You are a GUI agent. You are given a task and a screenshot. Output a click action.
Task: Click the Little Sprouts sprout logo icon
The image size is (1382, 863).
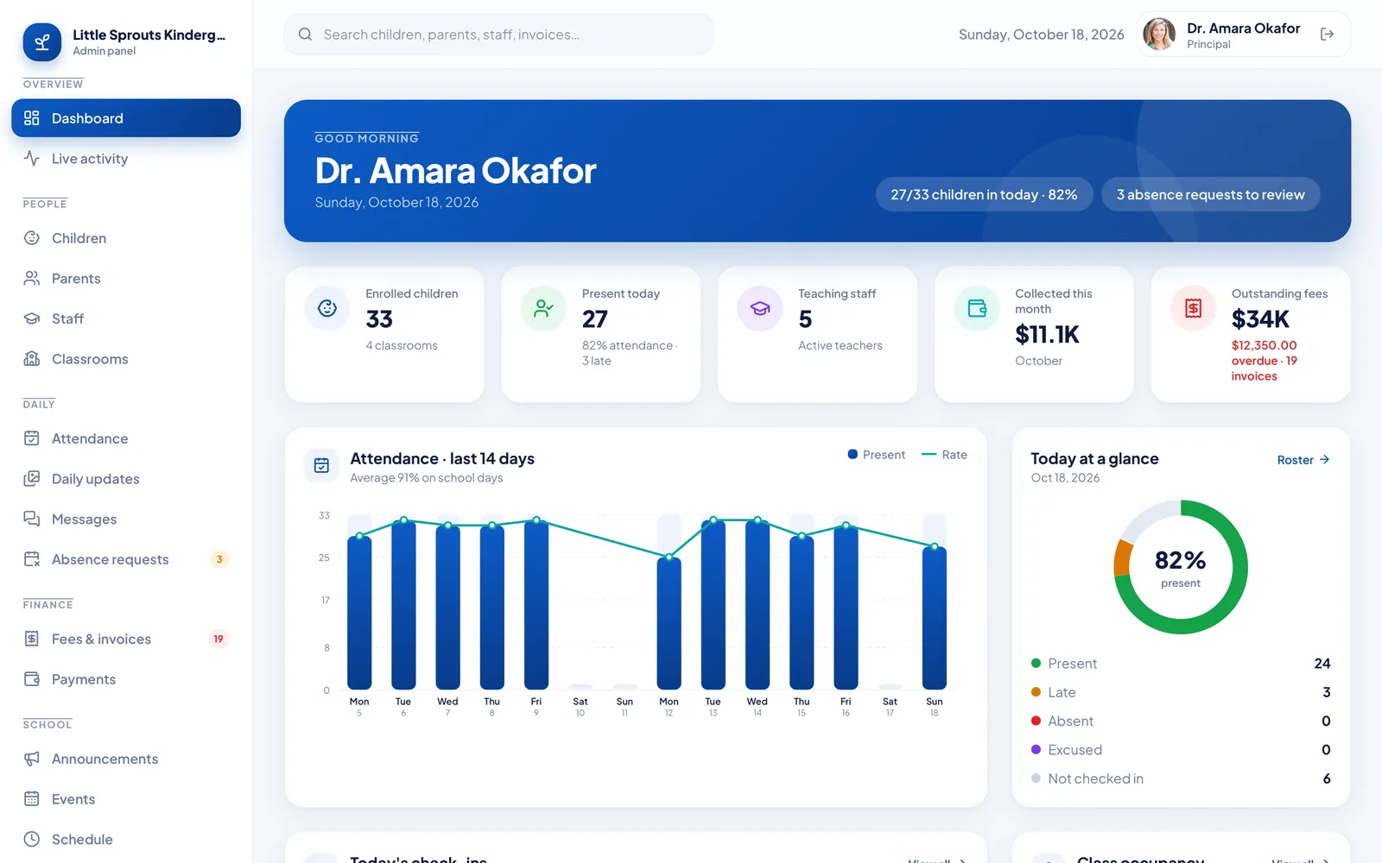coord(41,42)
